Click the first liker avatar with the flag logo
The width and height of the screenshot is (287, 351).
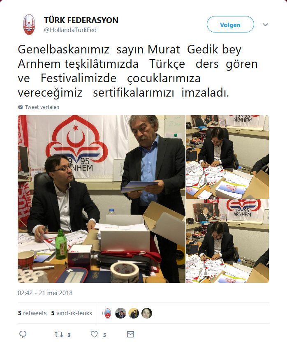point(107,313)
